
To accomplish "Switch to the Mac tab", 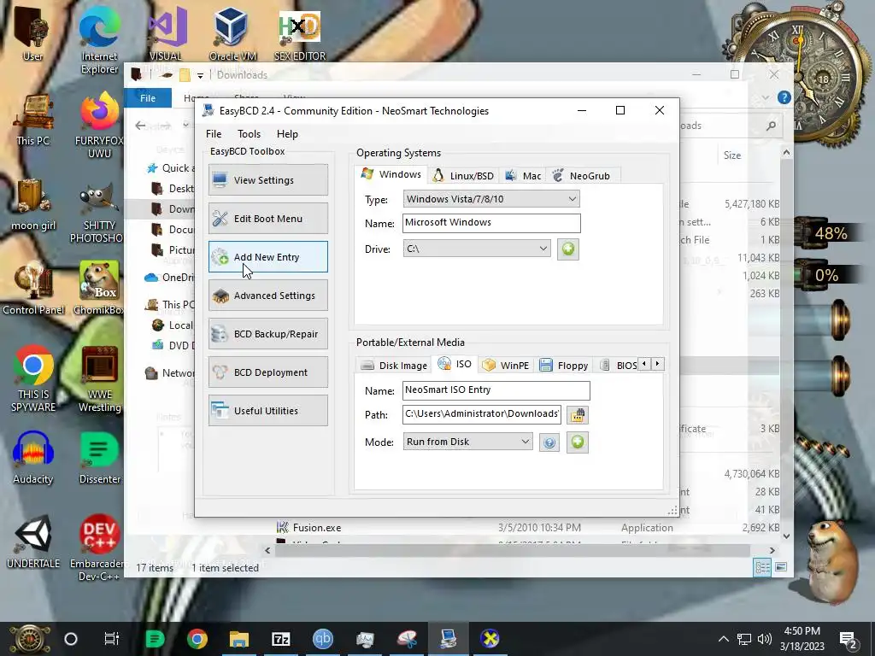I will click(x=523, y=176).
